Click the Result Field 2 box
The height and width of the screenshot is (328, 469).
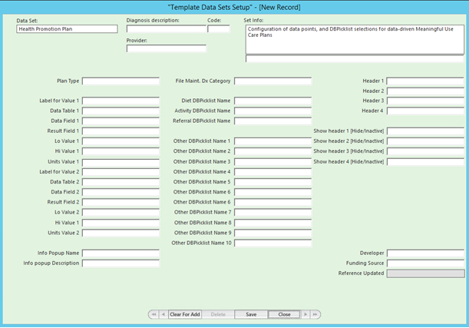tap(121, 202)
